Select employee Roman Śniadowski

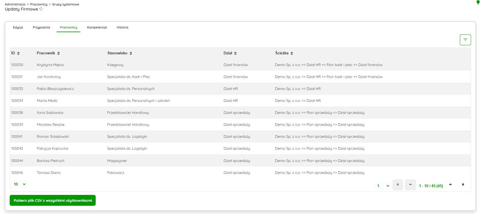click(53, 137)
